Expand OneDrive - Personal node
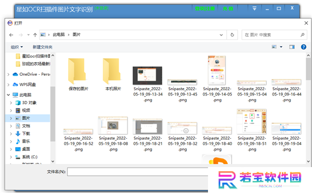 click(x=8, y=75)
